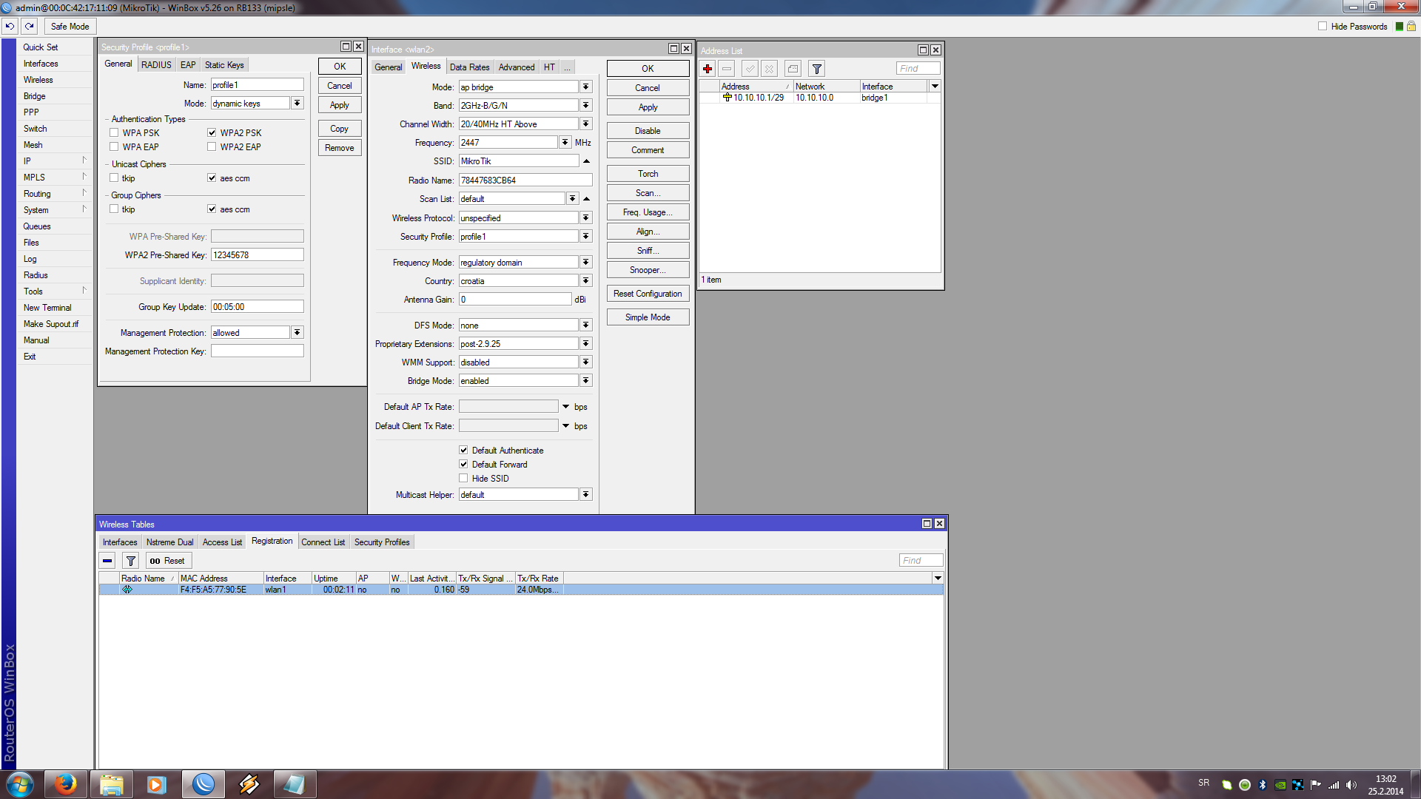Viewport: 1421px width, 799px height.
Task: Open filter funnel in Address List toolbar
Action: coord(816,69)
